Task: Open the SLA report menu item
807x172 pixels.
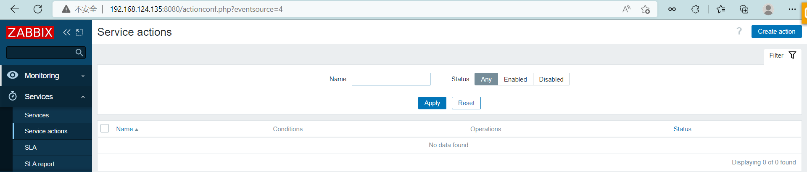Action: pyautogui.click(x=40, y=164)
